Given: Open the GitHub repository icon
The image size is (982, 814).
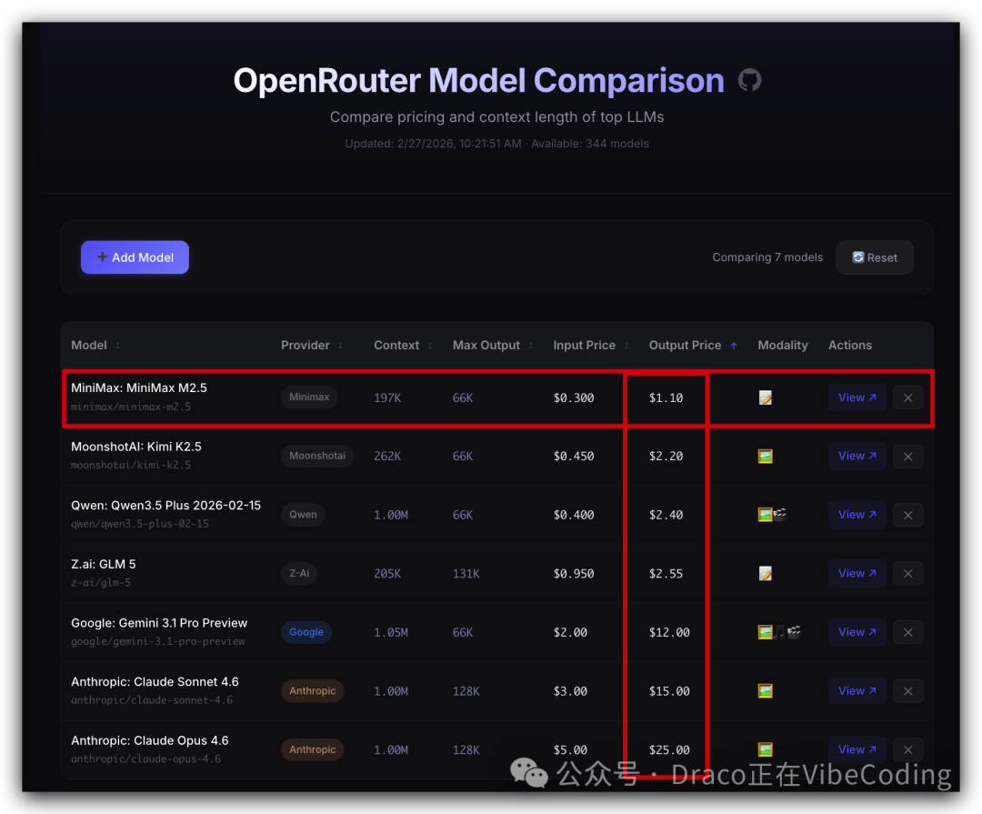Looking at the screenshot, I should click(749, 80).
